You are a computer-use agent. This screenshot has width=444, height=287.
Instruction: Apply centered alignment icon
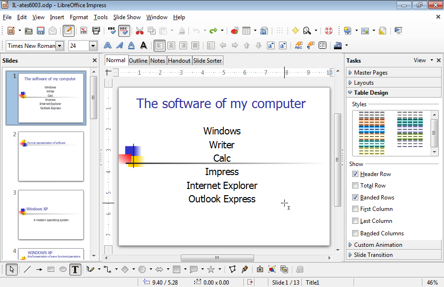click(x=171, y=45)
